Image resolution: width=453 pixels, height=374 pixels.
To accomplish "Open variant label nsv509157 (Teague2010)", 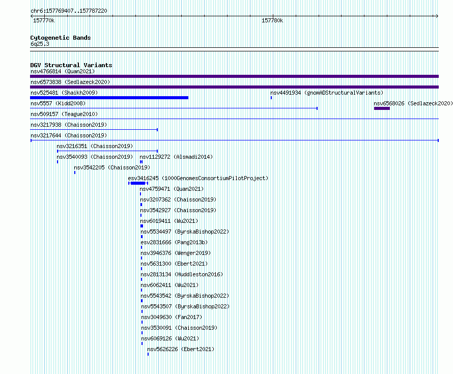I will tap(64, 114).
